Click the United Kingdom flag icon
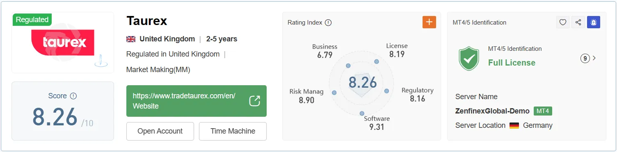 [x=131, y=39]
